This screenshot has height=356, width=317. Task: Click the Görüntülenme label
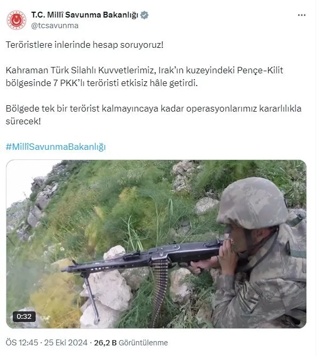tap(143, 343)
